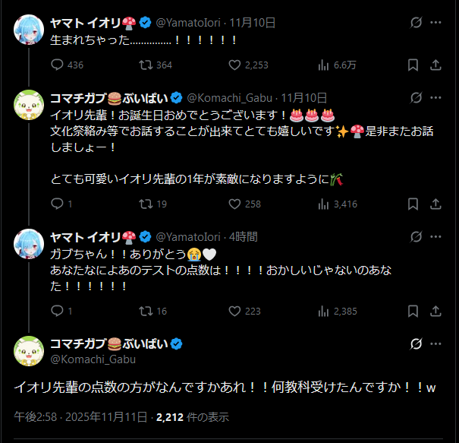This screenshot has width=459, height=443.
Task: Like the birthday reply with 258 likes
Action: coord(235,204)
